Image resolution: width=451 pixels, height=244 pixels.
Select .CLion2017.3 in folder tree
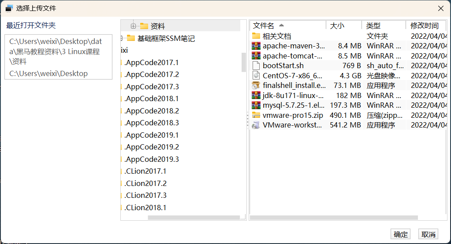pyautogui.click(x=145, y=195)
